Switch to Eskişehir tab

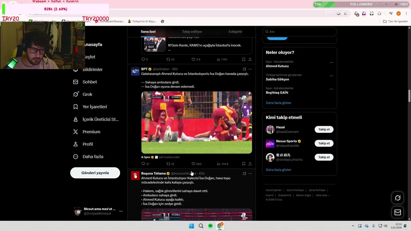[235, 31]
